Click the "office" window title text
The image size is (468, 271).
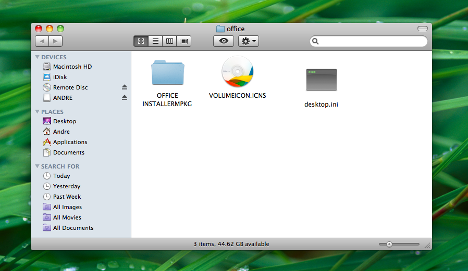coord(236,29)
